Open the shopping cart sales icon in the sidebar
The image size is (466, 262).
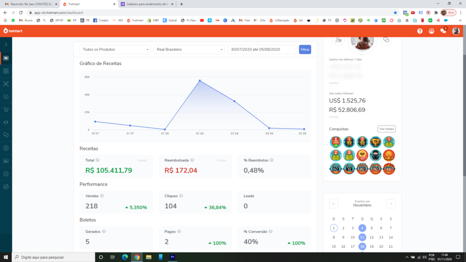pos(6,110)
